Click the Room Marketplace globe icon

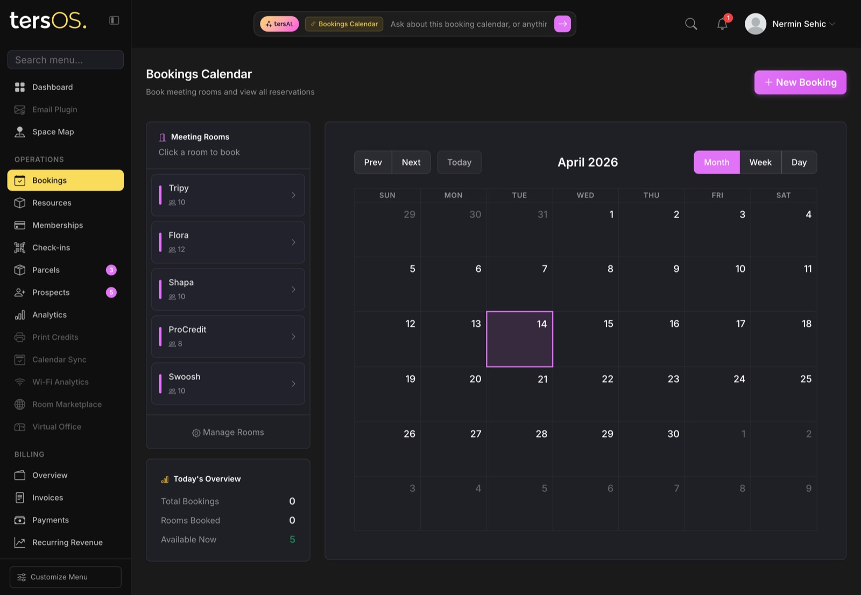19,404
